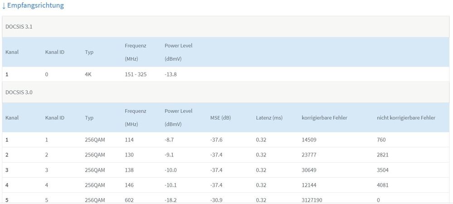Open the Empfangsrichtung heading link
453x204 pixels.
click(35, 6)
